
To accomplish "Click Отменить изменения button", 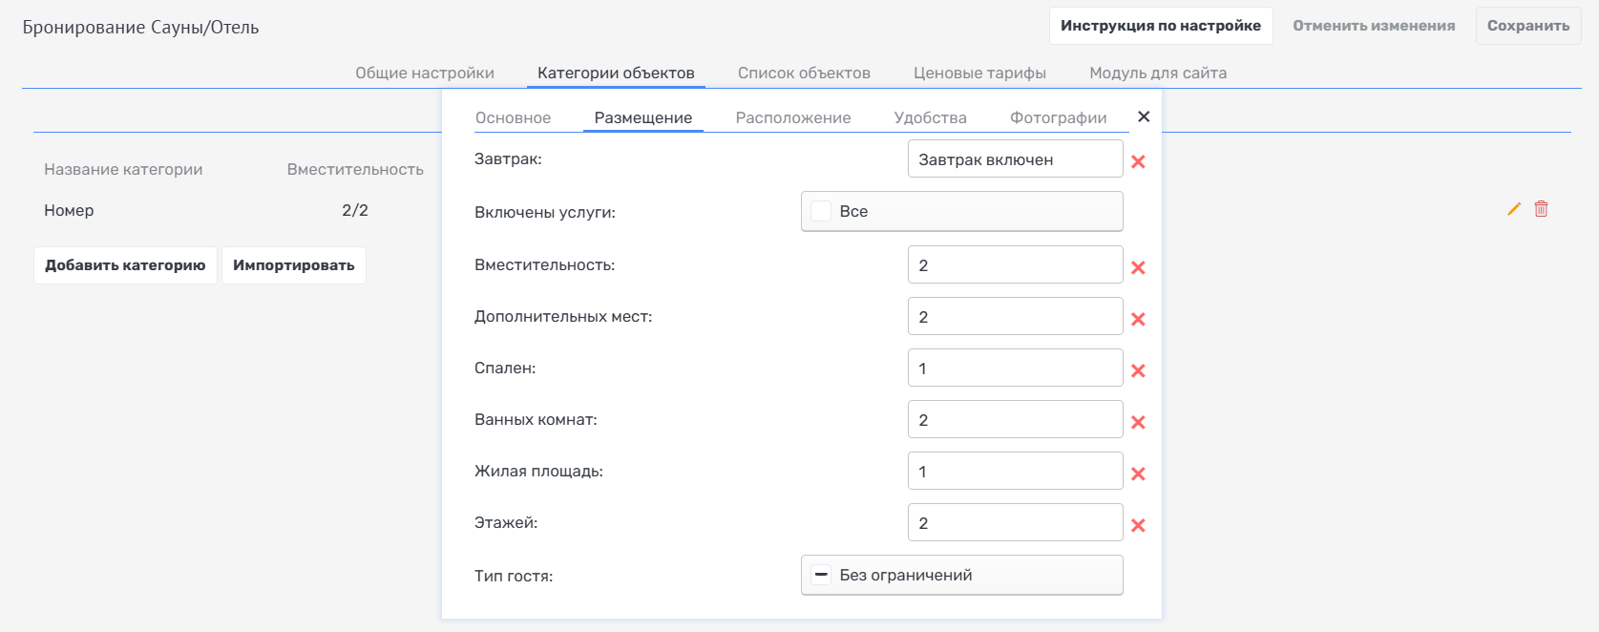I will tap(1374, 26).
